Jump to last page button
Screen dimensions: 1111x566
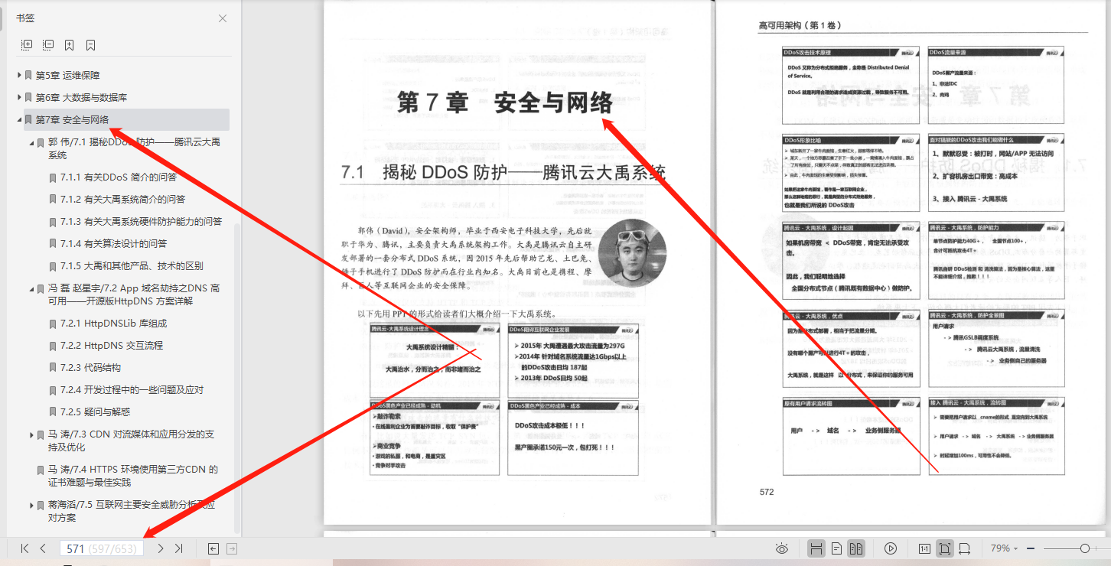click(178, 548)
